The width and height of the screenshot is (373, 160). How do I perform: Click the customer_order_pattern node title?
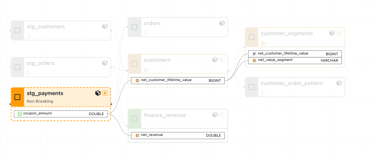[x=292, y=84]
